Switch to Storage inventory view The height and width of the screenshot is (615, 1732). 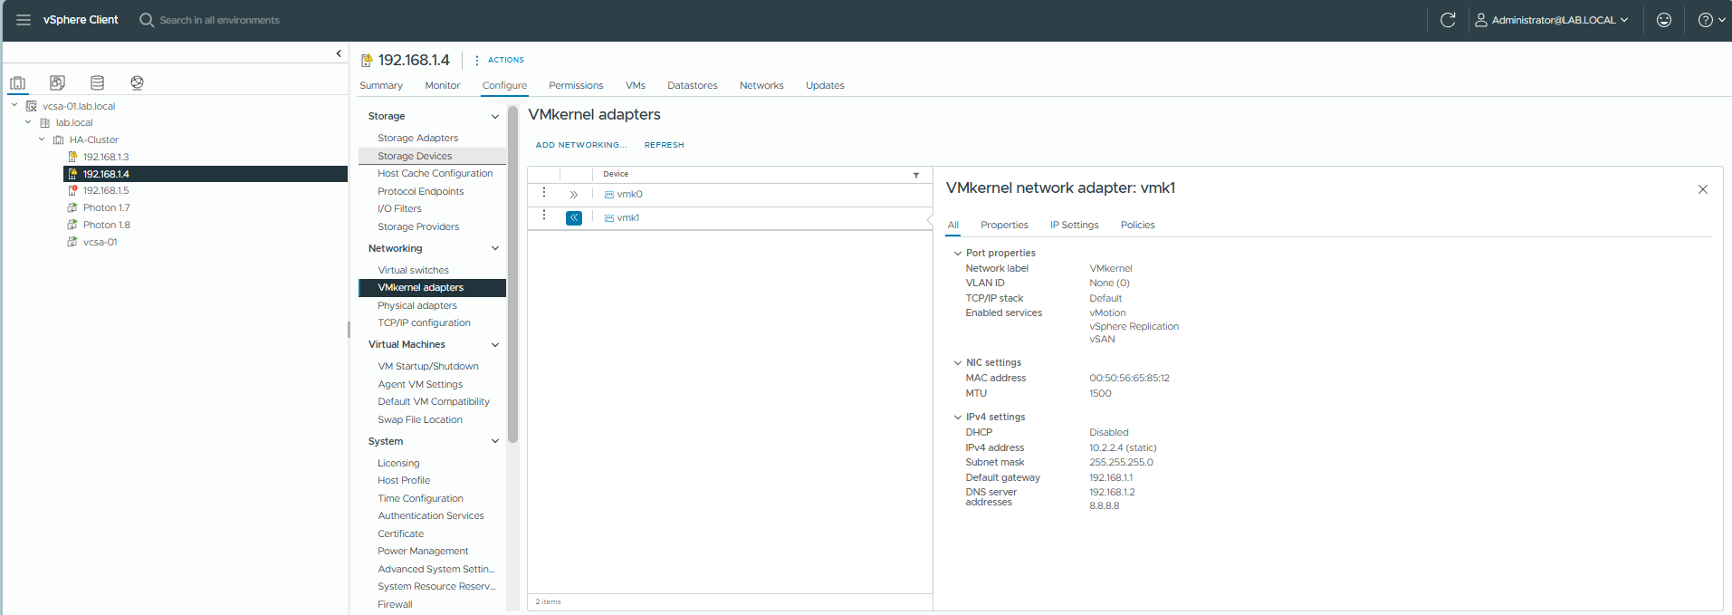tap(97, 82)
